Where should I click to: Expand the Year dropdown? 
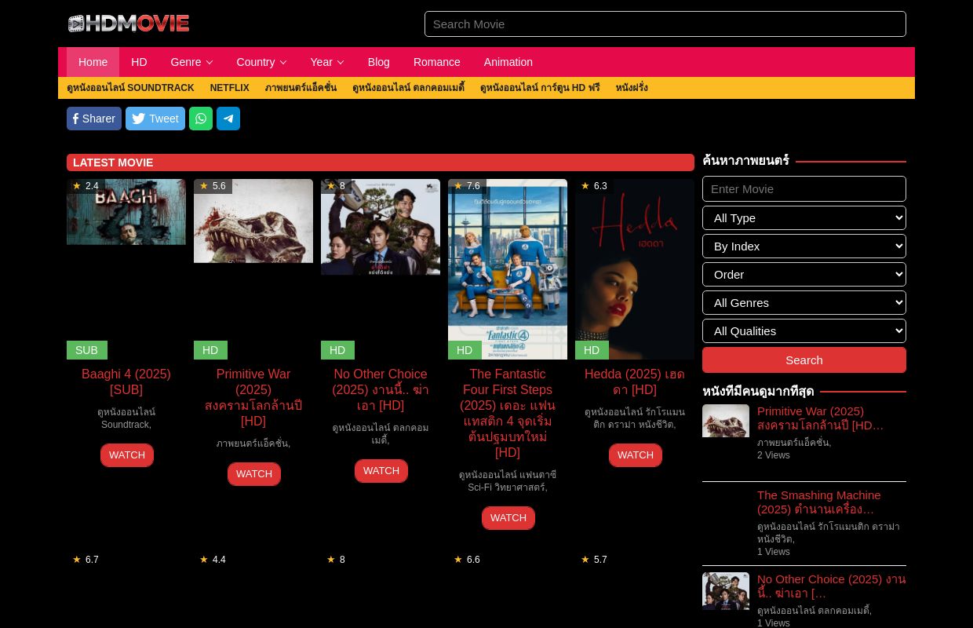(x=326, y=62)
